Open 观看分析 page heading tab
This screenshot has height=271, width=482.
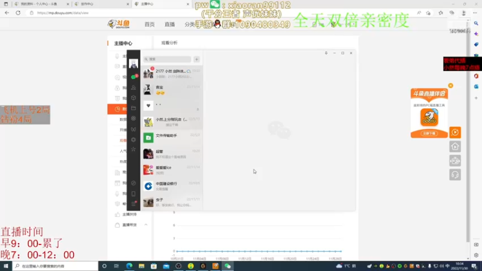click(x=169, y=43)
